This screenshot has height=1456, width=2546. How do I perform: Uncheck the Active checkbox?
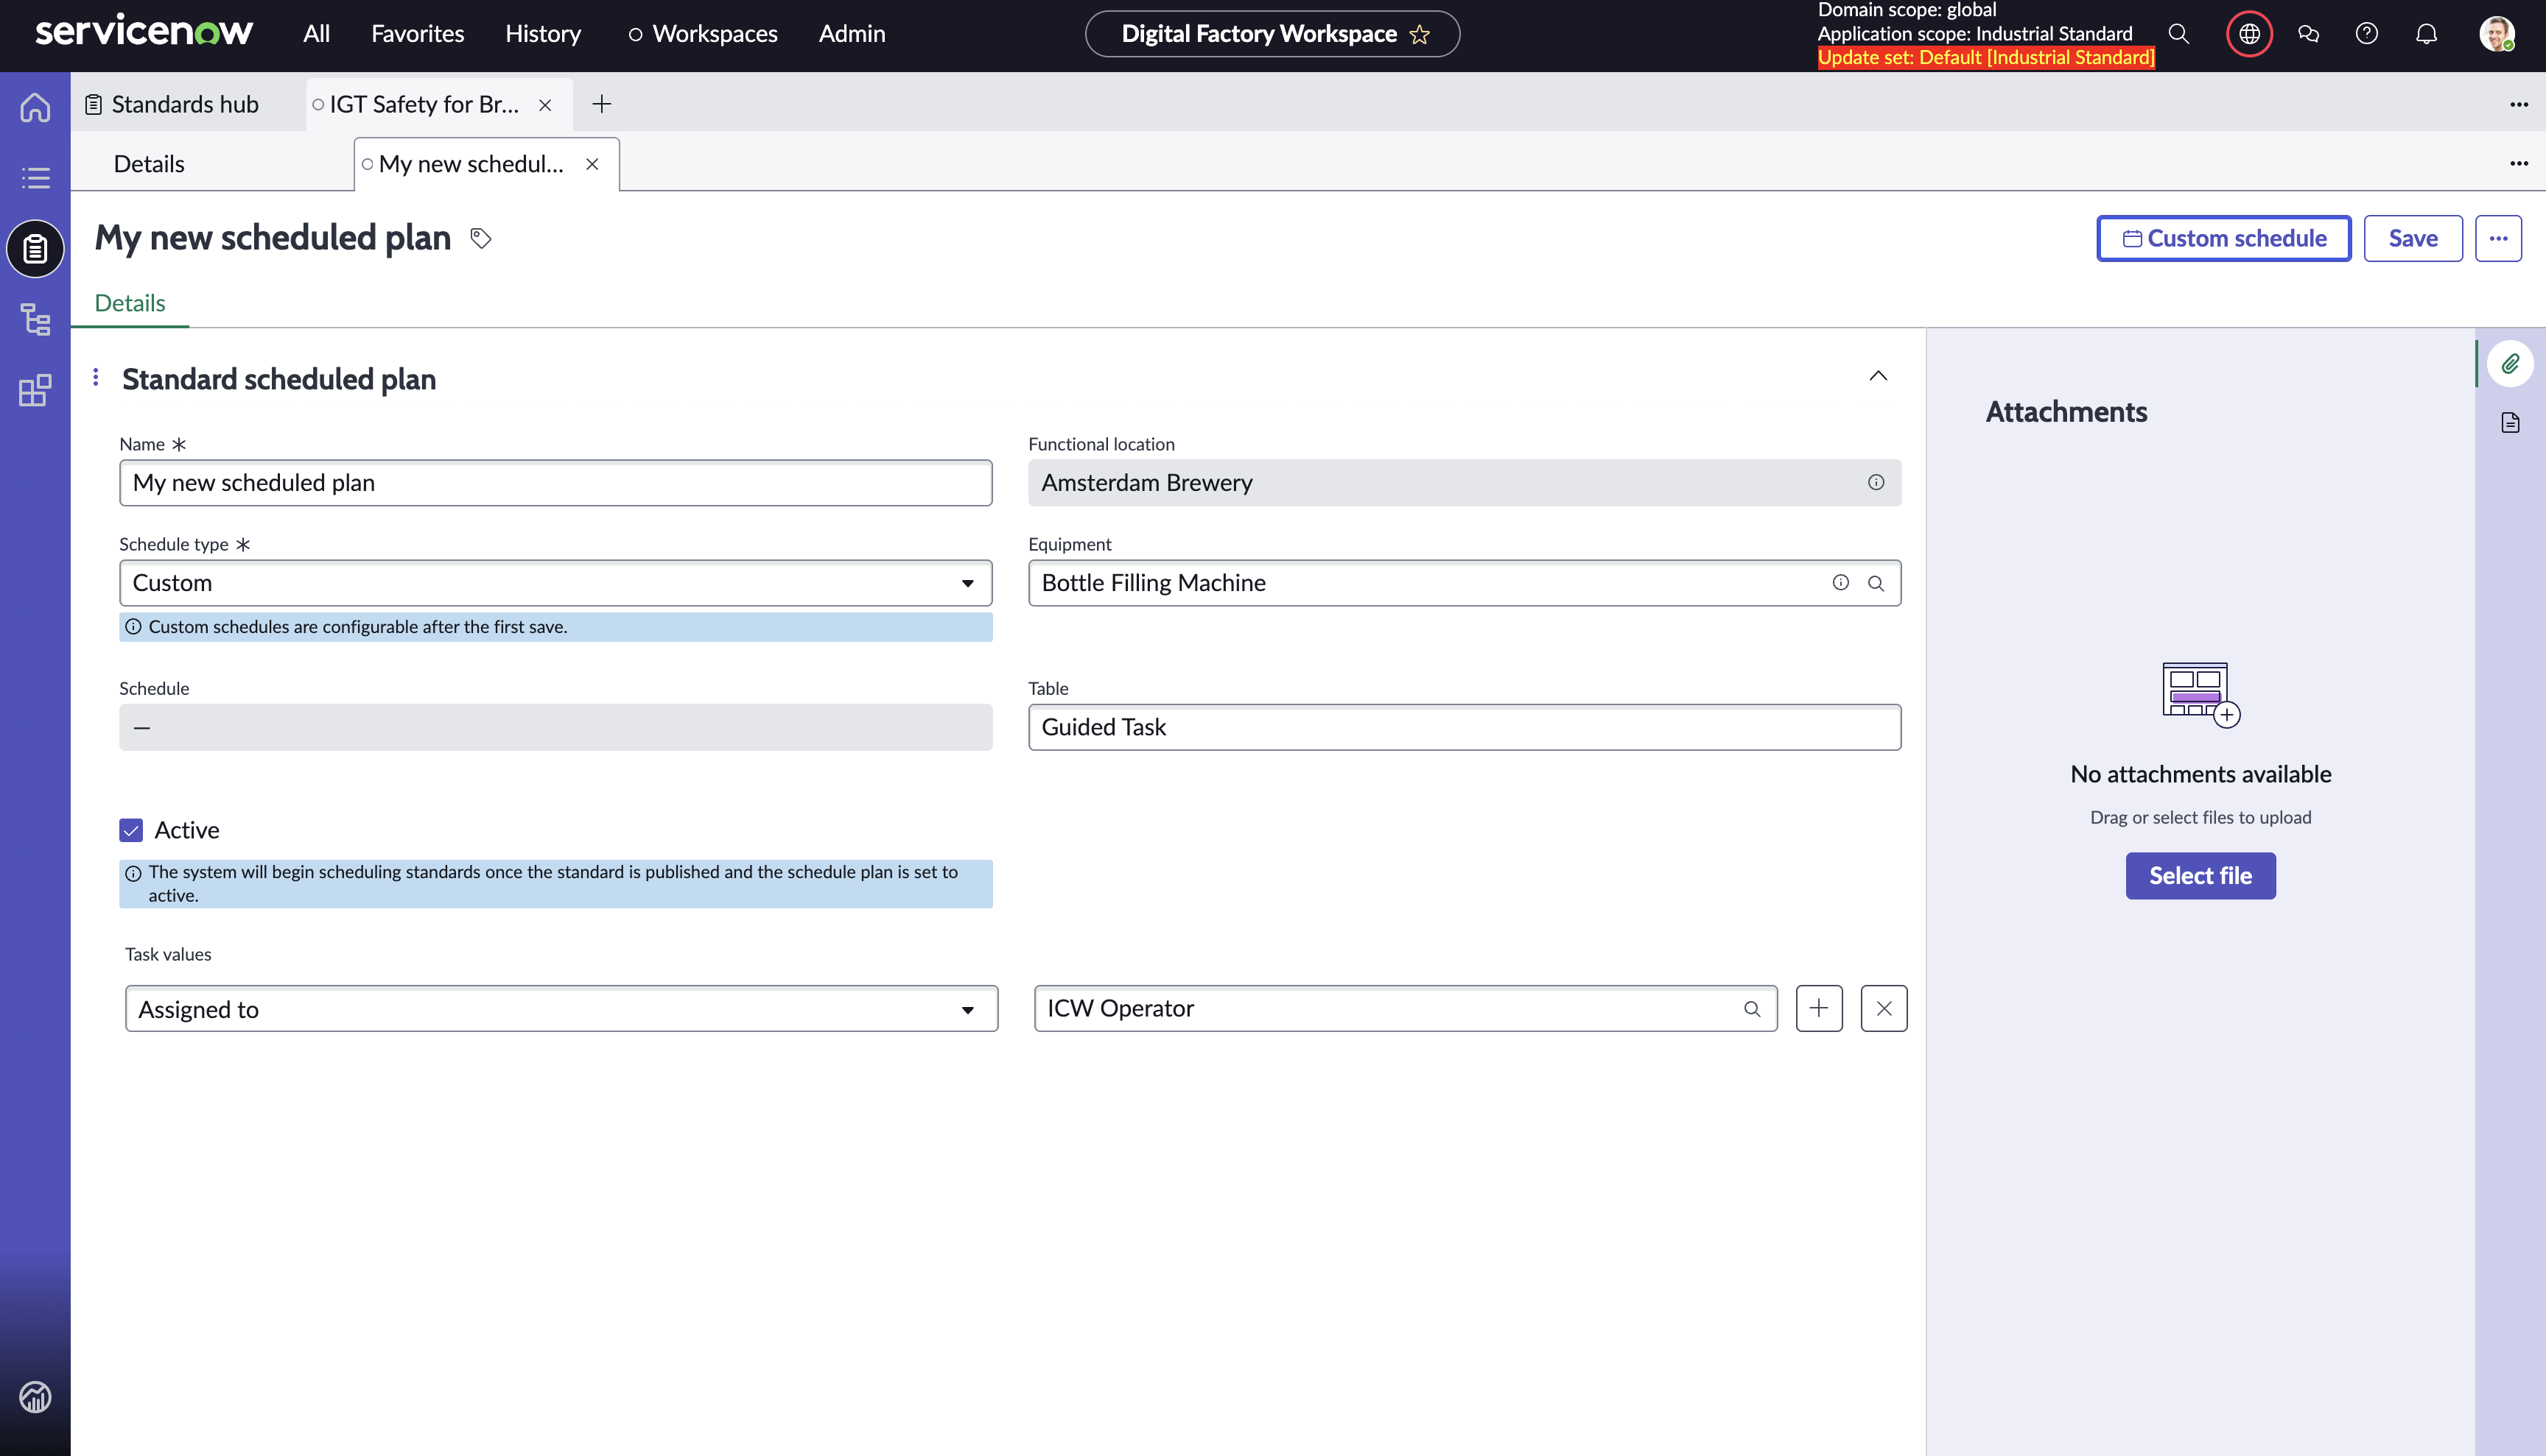click(x=131, y=830)
